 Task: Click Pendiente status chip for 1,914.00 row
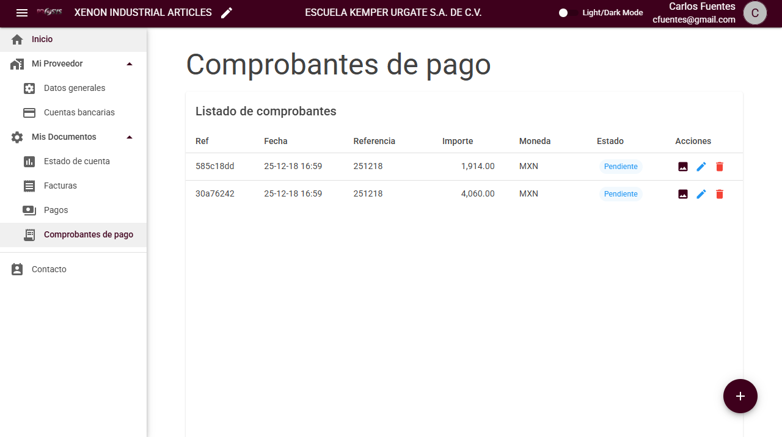620,167
